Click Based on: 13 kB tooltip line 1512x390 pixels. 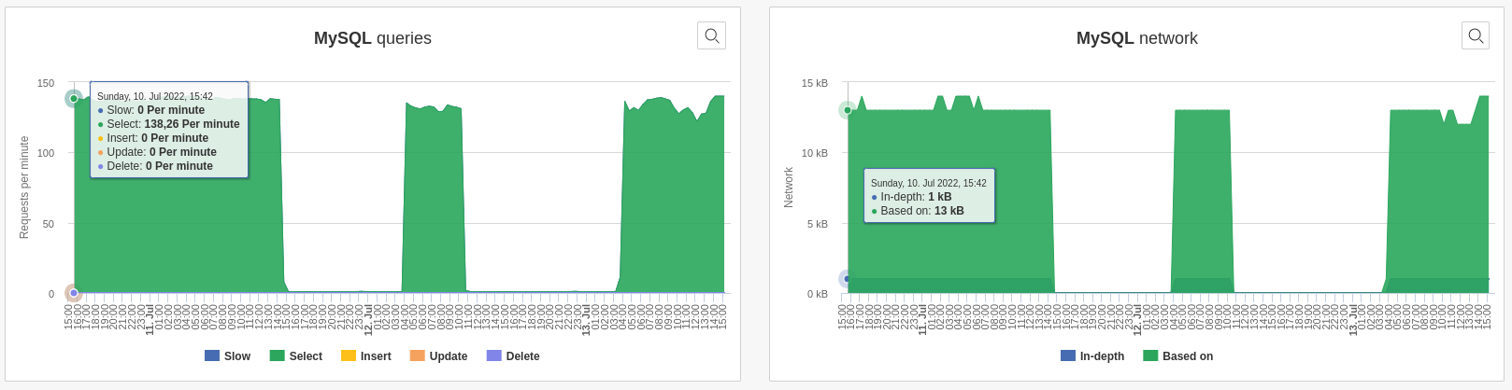[x=918, y=211]
